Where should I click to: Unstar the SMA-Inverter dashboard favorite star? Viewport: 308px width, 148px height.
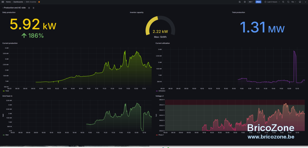pos(39,2)
